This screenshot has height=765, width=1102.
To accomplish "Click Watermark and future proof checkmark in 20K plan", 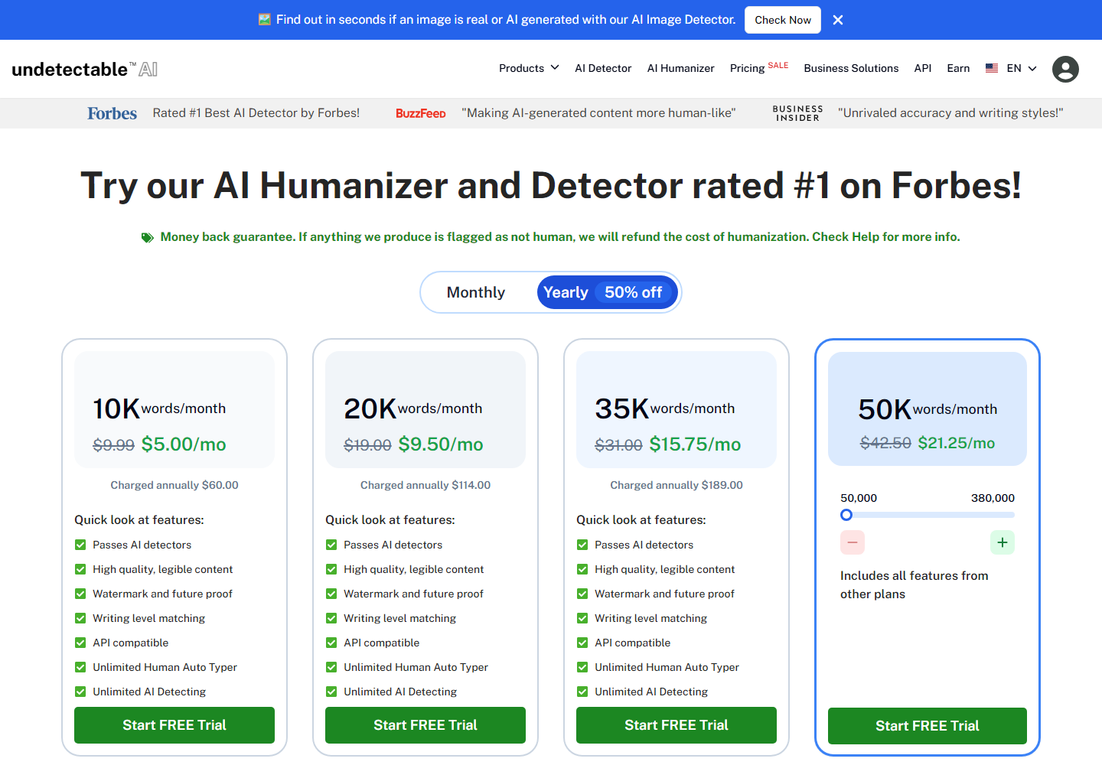I will 331,594.
